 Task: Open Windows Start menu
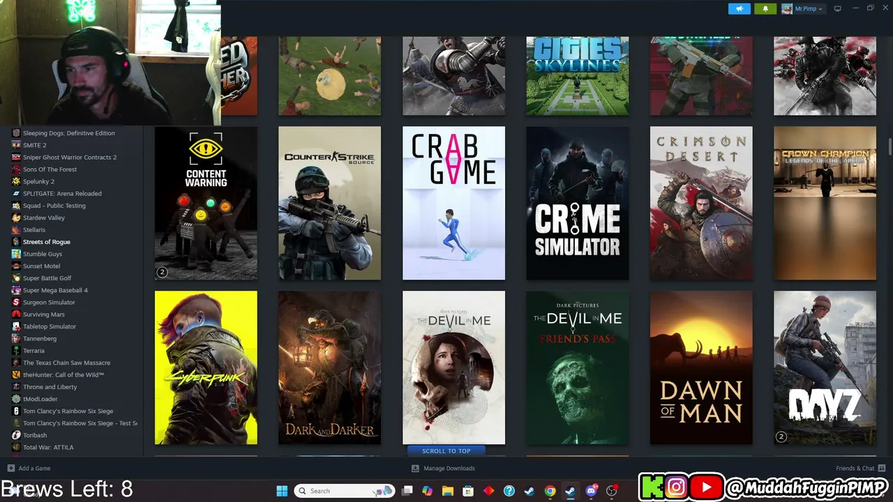click(x=282, y=491)
